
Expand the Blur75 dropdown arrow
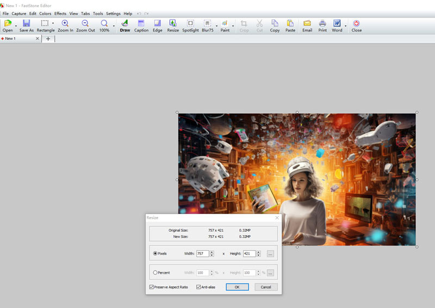(216, 26)
